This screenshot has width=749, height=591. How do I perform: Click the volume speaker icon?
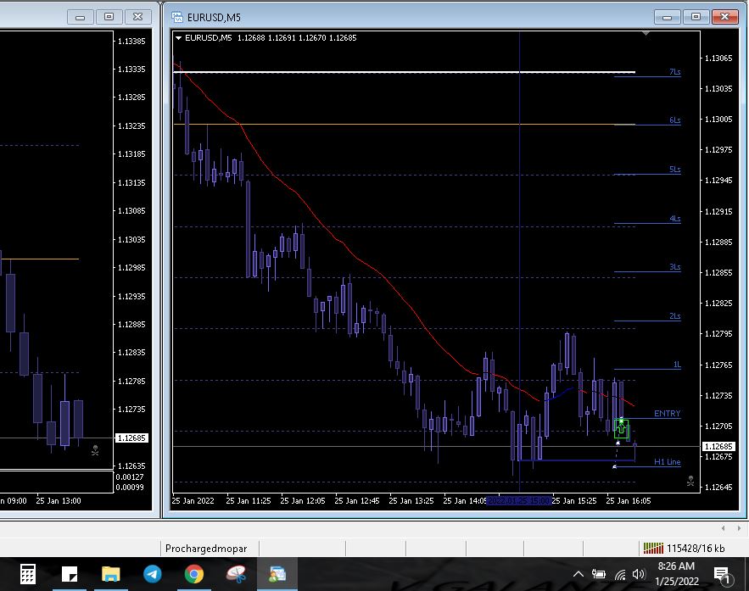(638, 574)
